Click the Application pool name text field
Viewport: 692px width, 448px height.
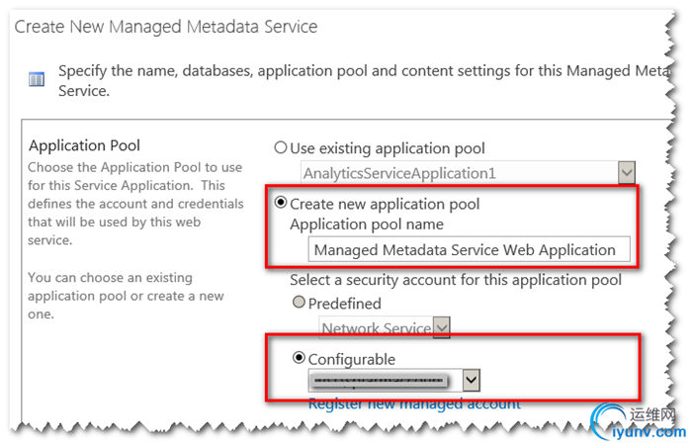[x=465, y=250]
